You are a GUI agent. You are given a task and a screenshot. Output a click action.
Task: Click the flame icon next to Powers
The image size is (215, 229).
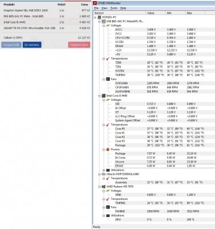tap(108, 149)
